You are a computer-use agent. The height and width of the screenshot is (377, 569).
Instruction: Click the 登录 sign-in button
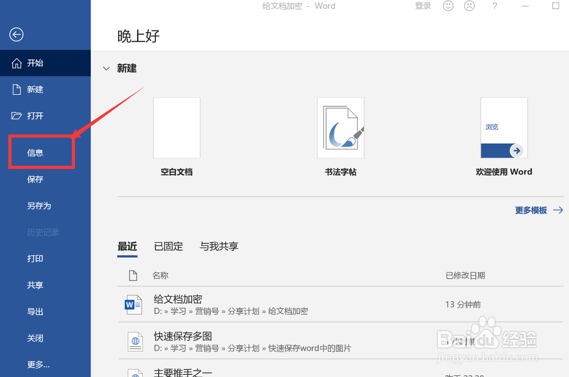(423, 6)
